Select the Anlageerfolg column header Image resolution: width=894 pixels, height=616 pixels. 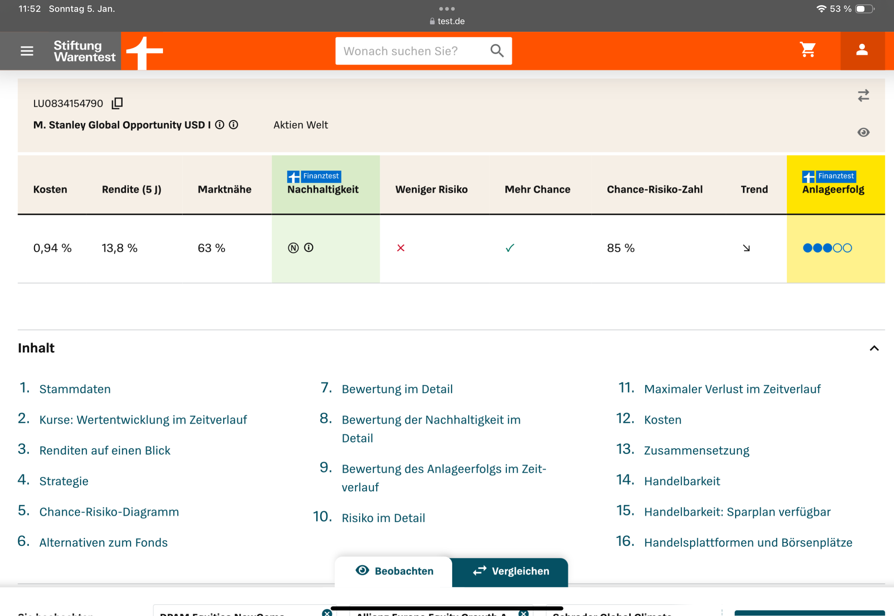pos(833,189)
